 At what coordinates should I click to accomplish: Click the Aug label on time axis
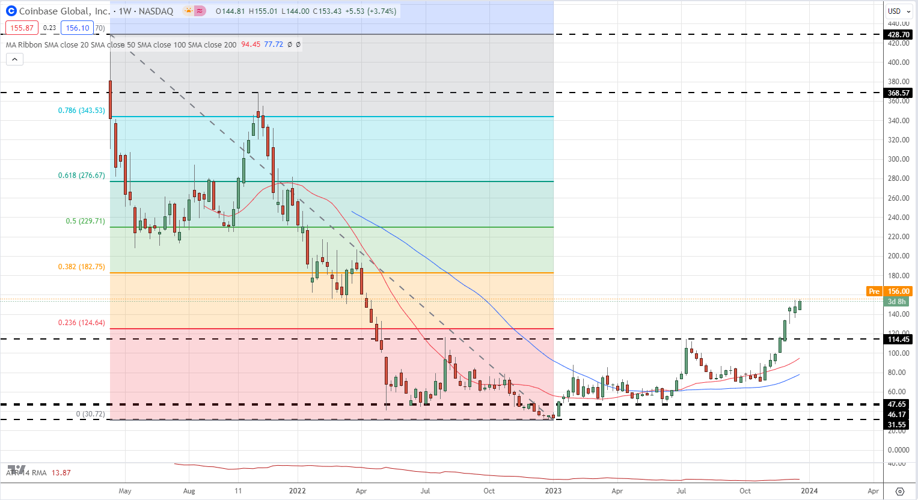189,491
